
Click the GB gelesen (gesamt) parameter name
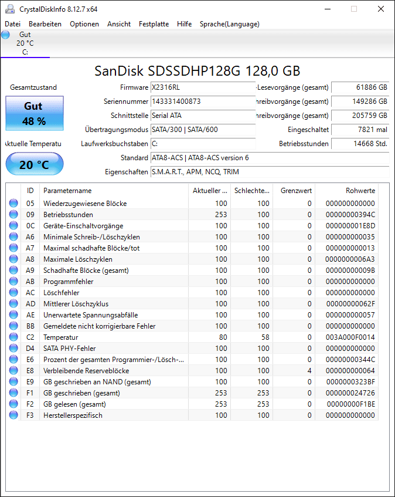pos(74,404)
